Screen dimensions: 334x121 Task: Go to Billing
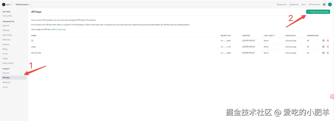click(x=5, y=49)
